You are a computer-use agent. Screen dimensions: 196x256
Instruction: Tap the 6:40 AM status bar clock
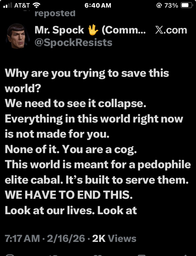pyautogui.click(x=98, y=5)
